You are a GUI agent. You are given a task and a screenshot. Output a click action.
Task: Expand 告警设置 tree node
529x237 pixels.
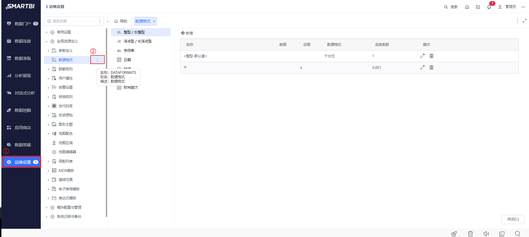pos(48,88)
